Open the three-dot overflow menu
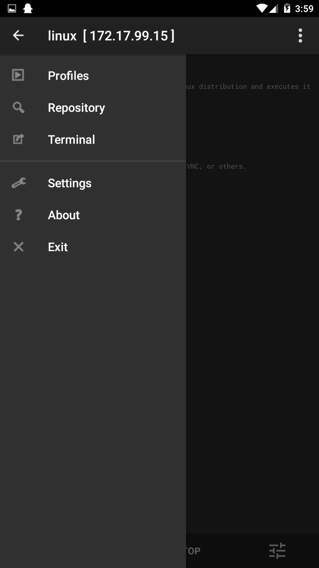Image resolution: width=319 pixels, height=568 pixels. (x=300, y=35)
